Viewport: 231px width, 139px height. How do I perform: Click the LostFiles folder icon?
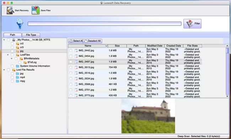click(x=17, y=55)
